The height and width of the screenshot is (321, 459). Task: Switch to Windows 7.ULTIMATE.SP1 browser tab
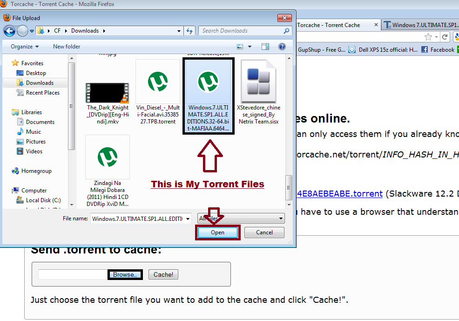(421, 25)
